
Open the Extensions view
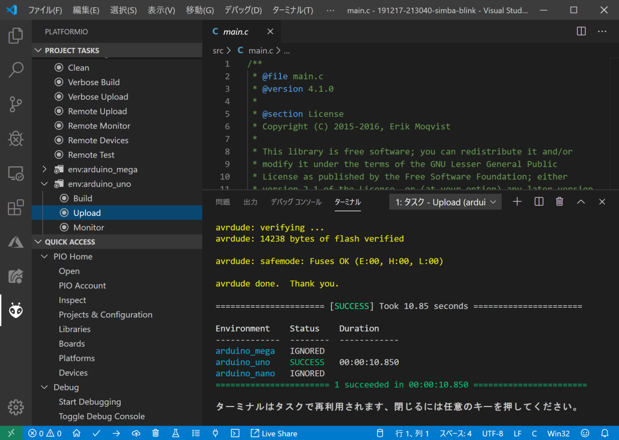pyautogui.click(x=16, y=207)
